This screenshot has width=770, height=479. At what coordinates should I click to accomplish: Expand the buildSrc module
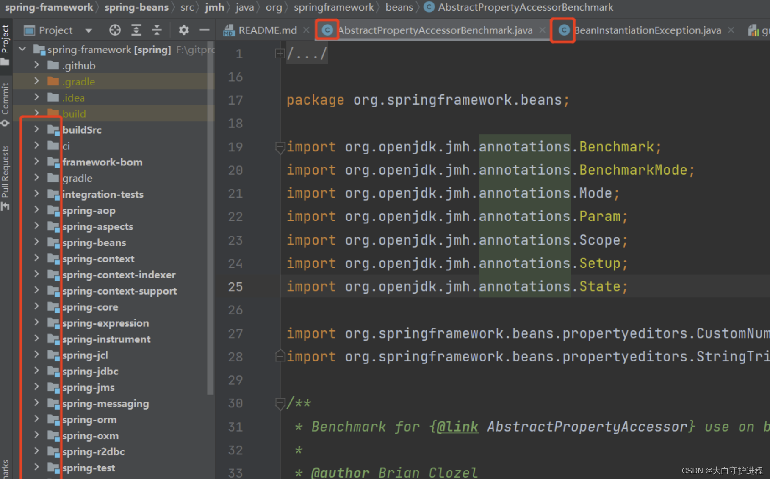(x=36, y=129)
